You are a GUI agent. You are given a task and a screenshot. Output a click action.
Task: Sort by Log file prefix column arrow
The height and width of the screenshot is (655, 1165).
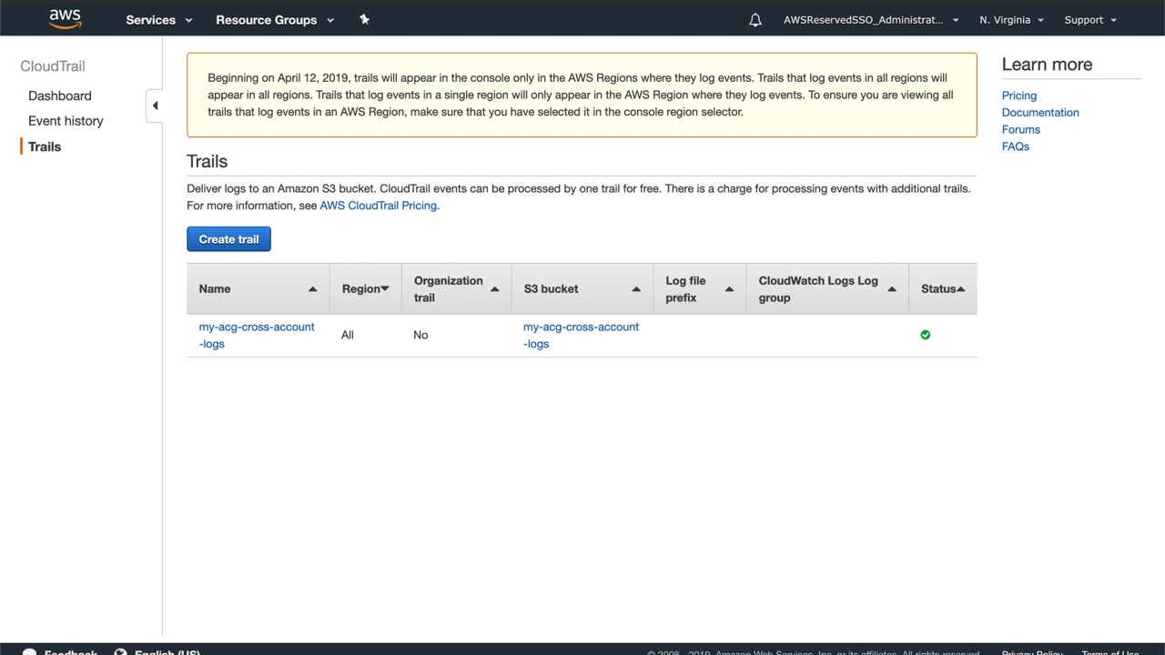729,289
